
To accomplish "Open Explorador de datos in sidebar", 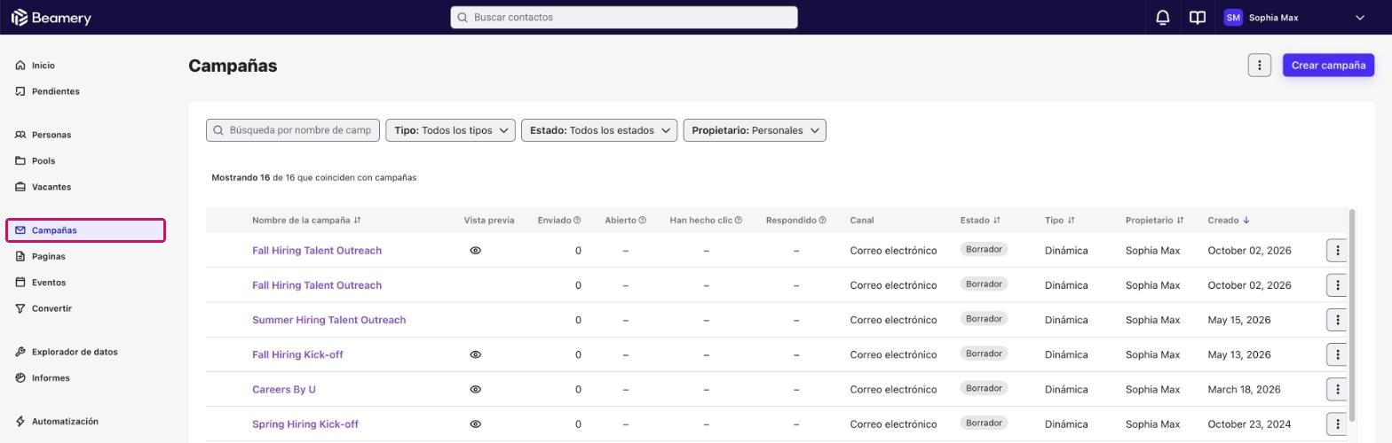I will (74, 352).
